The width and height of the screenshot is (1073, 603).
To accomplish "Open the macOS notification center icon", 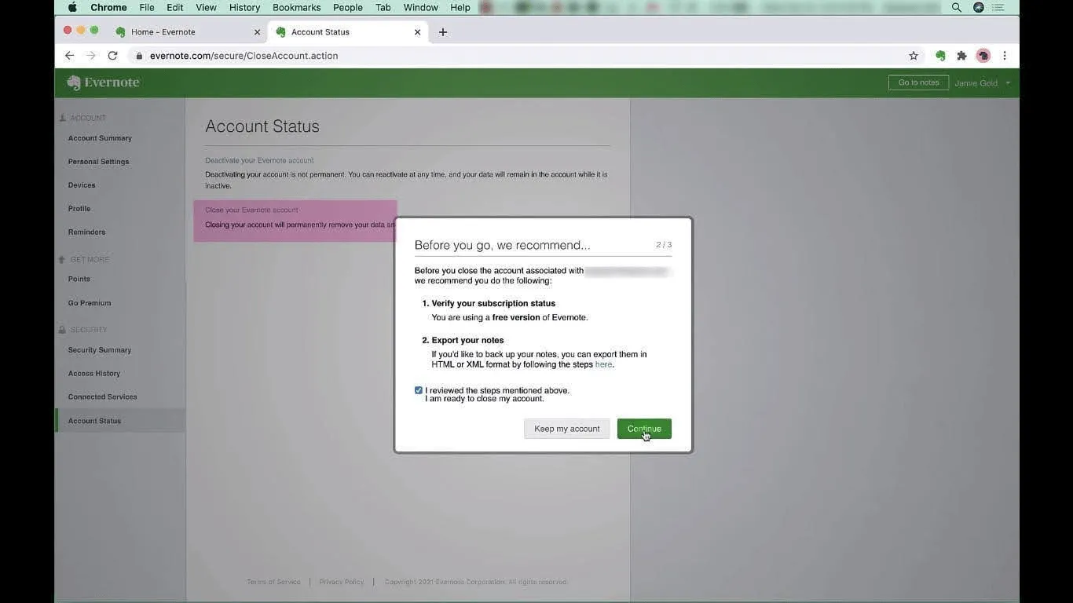I will 998,7.
